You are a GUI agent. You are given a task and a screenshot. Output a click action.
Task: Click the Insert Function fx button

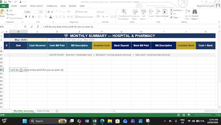[x=38, y=27]
